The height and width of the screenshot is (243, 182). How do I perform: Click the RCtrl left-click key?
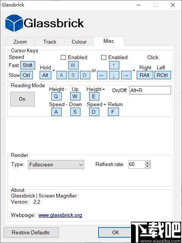tap(163, 75)
